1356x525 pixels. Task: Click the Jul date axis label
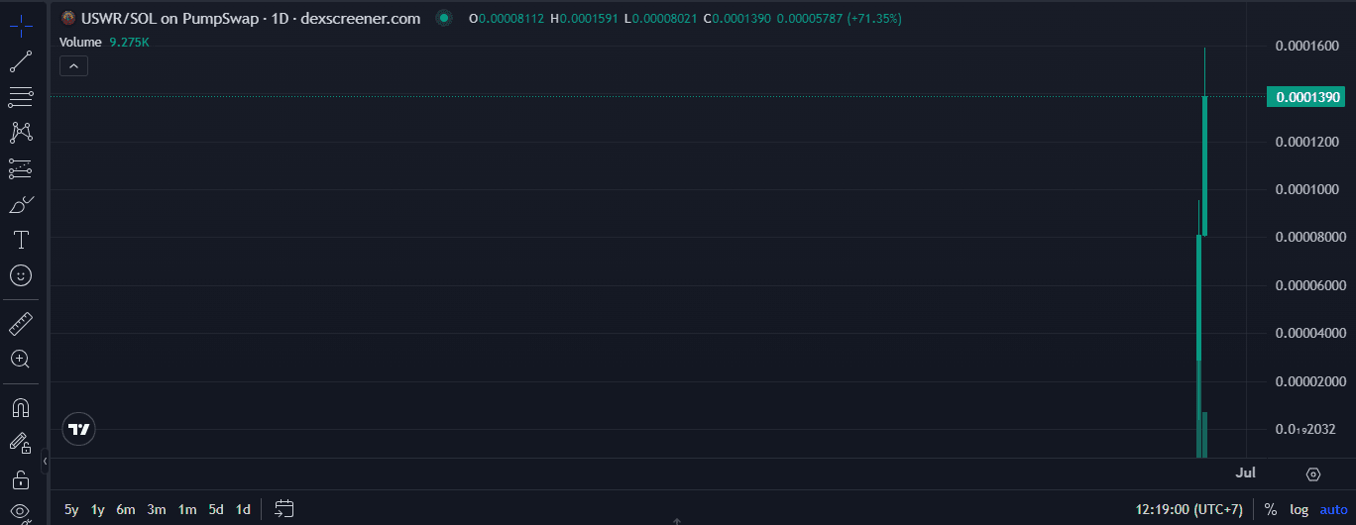tap(1247, 473)
